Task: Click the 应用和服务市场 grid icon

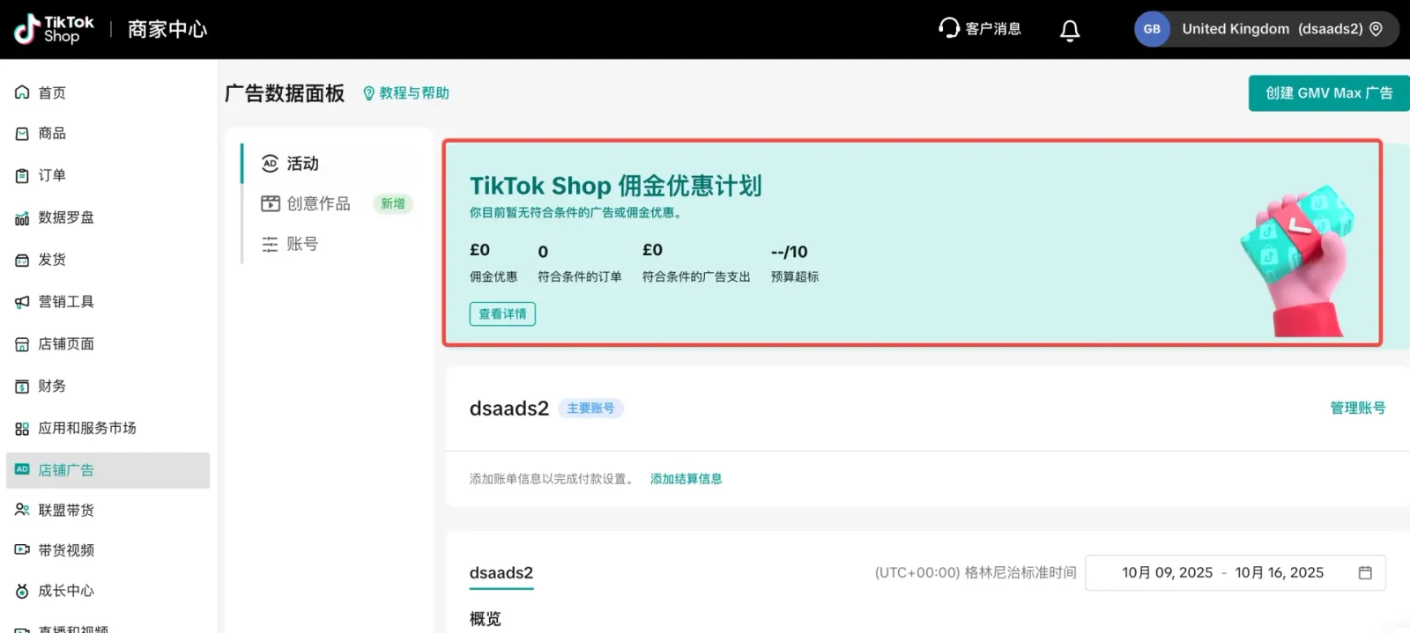Action: [22, 429]
